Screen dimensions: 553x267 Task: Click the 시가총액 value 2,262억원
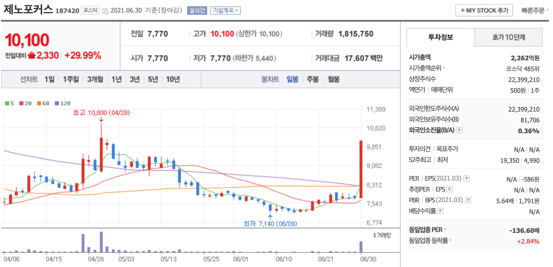525,58
